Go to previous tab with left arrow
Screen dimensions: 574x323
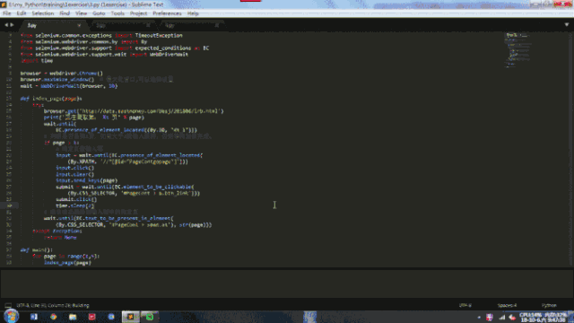click(x=6, y=25)
